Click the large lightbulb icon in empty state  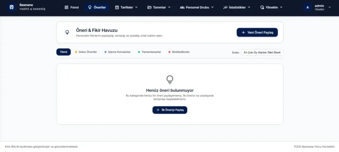[170, 80]
